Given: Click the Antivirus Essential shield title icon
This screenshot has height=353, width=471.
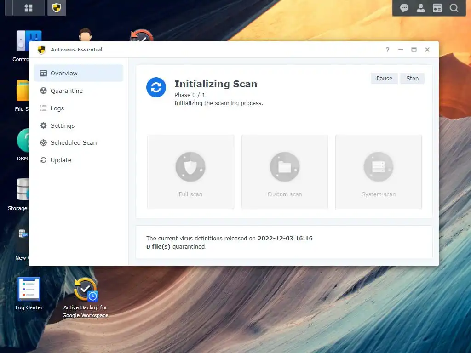Looking at the screenshot, I should [41, 50].
